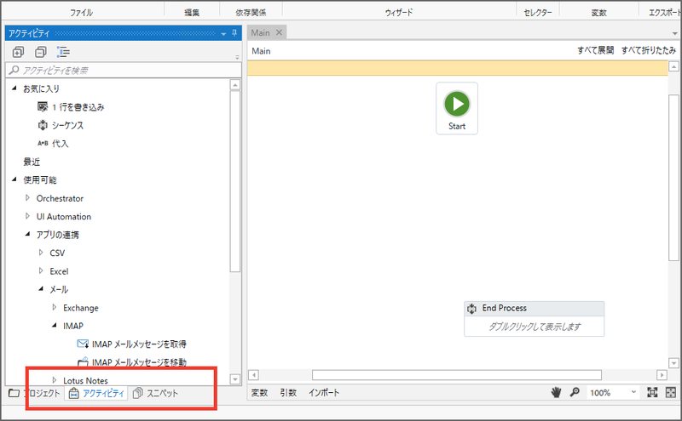This screenshot has height=421, width=682.
Task: Click activities tree scroll down arrow
Action: coord(235,379)
